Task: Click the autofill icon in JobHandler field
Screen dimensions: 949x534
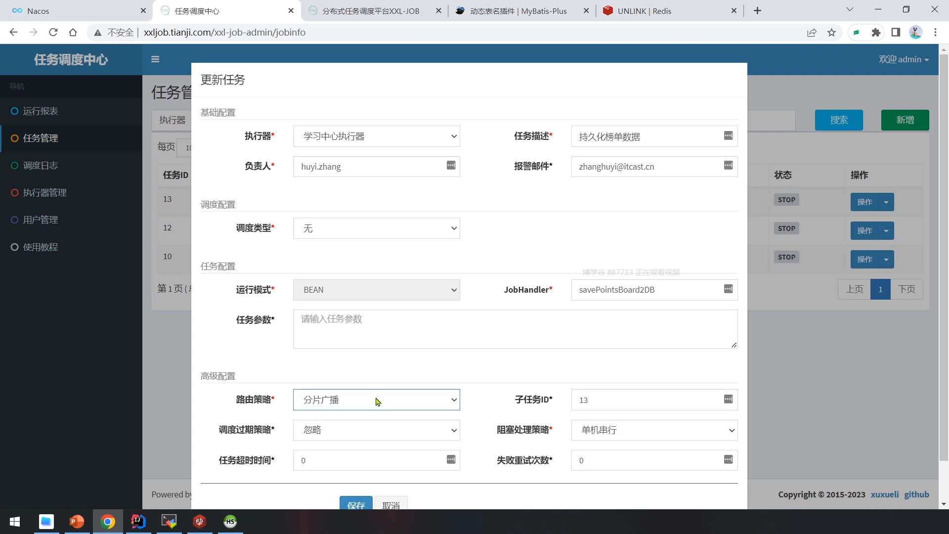Action: (x=728, y=289)
